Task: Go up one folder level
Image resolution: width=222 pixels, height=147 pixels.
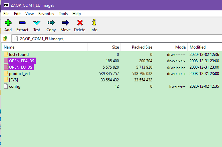Action: 5,39
